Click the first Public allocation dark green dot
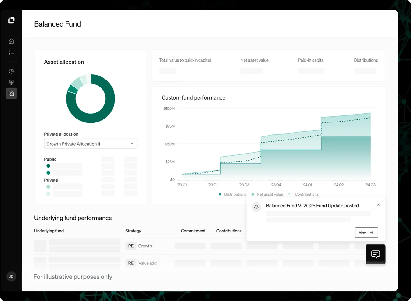The width and height of the screenshot is (411, 301). 48,166
